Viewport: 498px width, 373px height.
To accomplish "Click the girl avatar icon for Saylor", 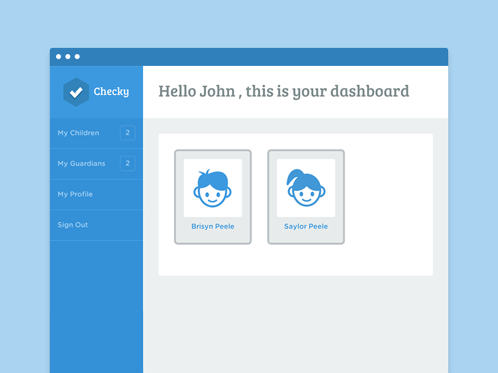I will pos(306,188).
